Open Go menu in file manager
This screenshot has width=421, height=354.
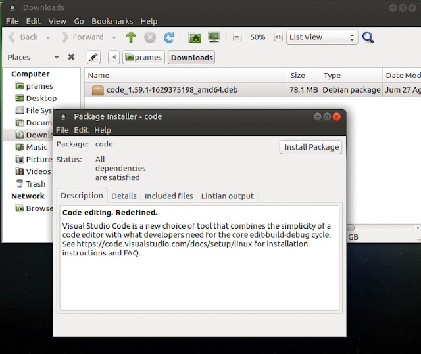click(79, 21)
